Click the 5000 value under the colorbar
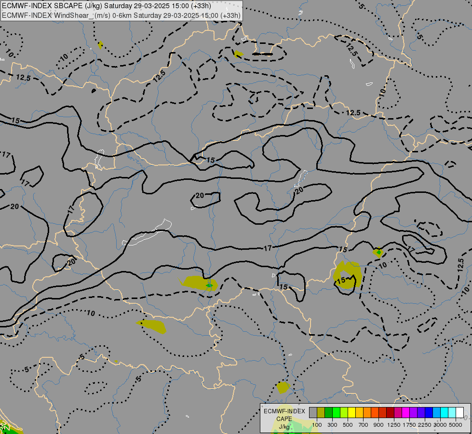Screen dimensions: 472x434 [x=456, y=425]
